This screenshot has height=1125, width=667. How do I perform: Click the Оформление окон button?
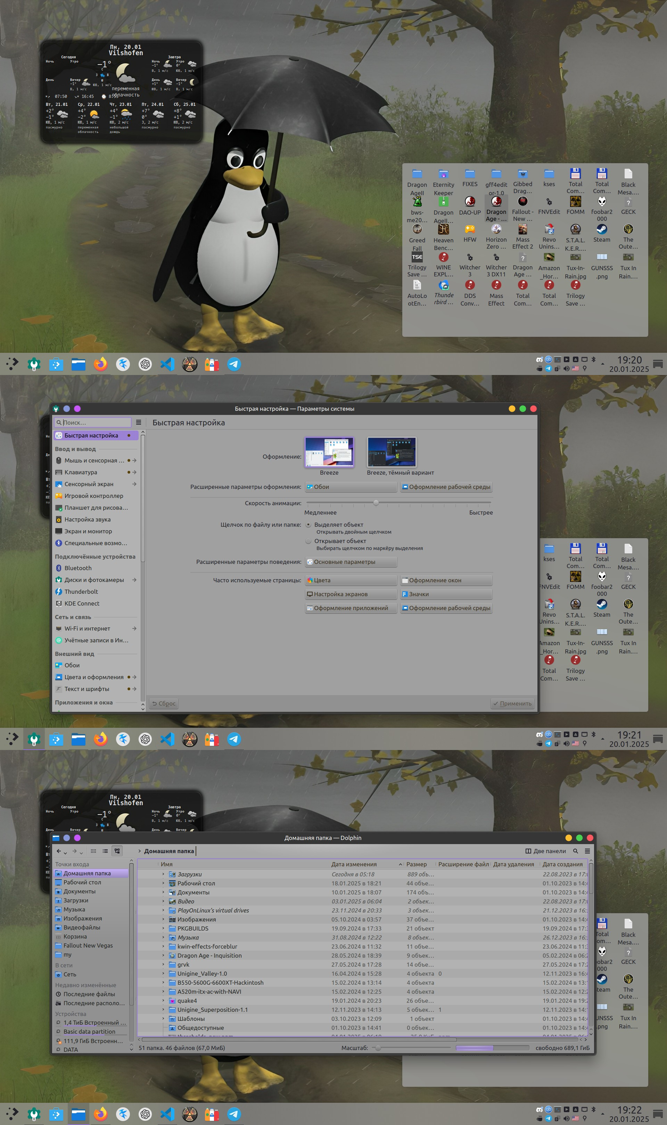tap(446, 580)
